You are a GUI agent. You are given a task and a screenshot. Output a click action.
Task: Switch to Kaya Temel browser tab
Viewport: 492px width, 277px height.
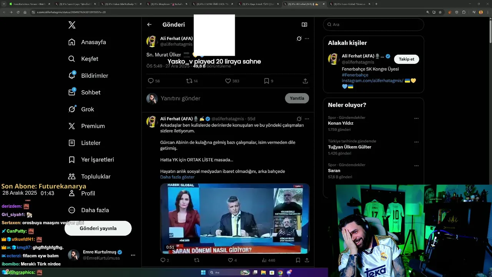pos(258,4)
